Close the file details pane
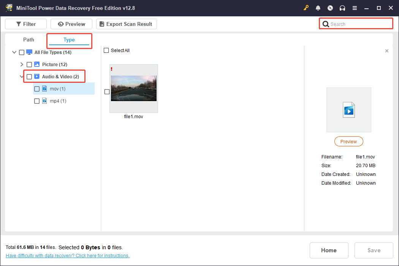The width and height of the screenshot is (399, 266). pos(387,51)
